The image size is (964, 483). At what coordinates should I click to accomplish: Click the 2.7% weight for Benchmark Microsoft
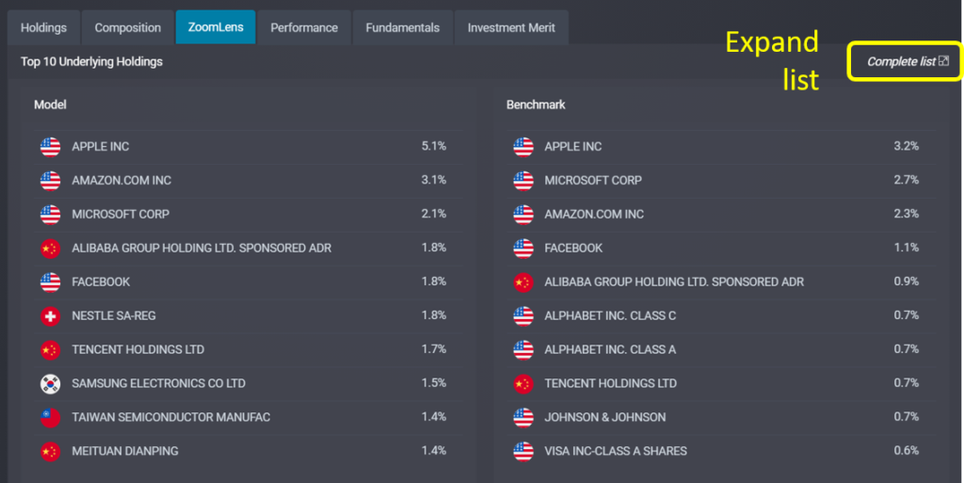point(907,180)
